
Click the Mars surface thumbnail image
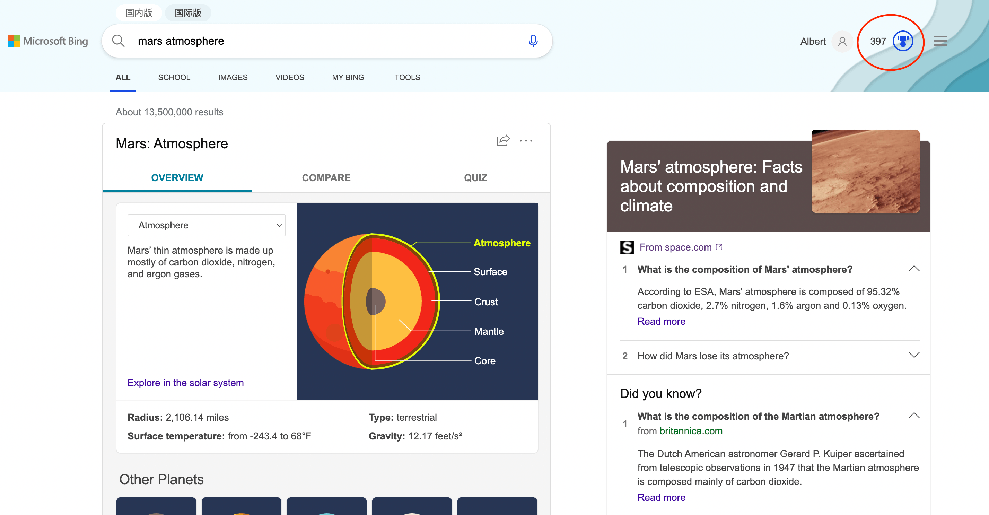tap(865, 171)
